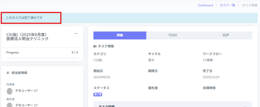260x107 pixels.
Task: Click the ワークフロー value CS業務
Action: [x=208, y=60]
